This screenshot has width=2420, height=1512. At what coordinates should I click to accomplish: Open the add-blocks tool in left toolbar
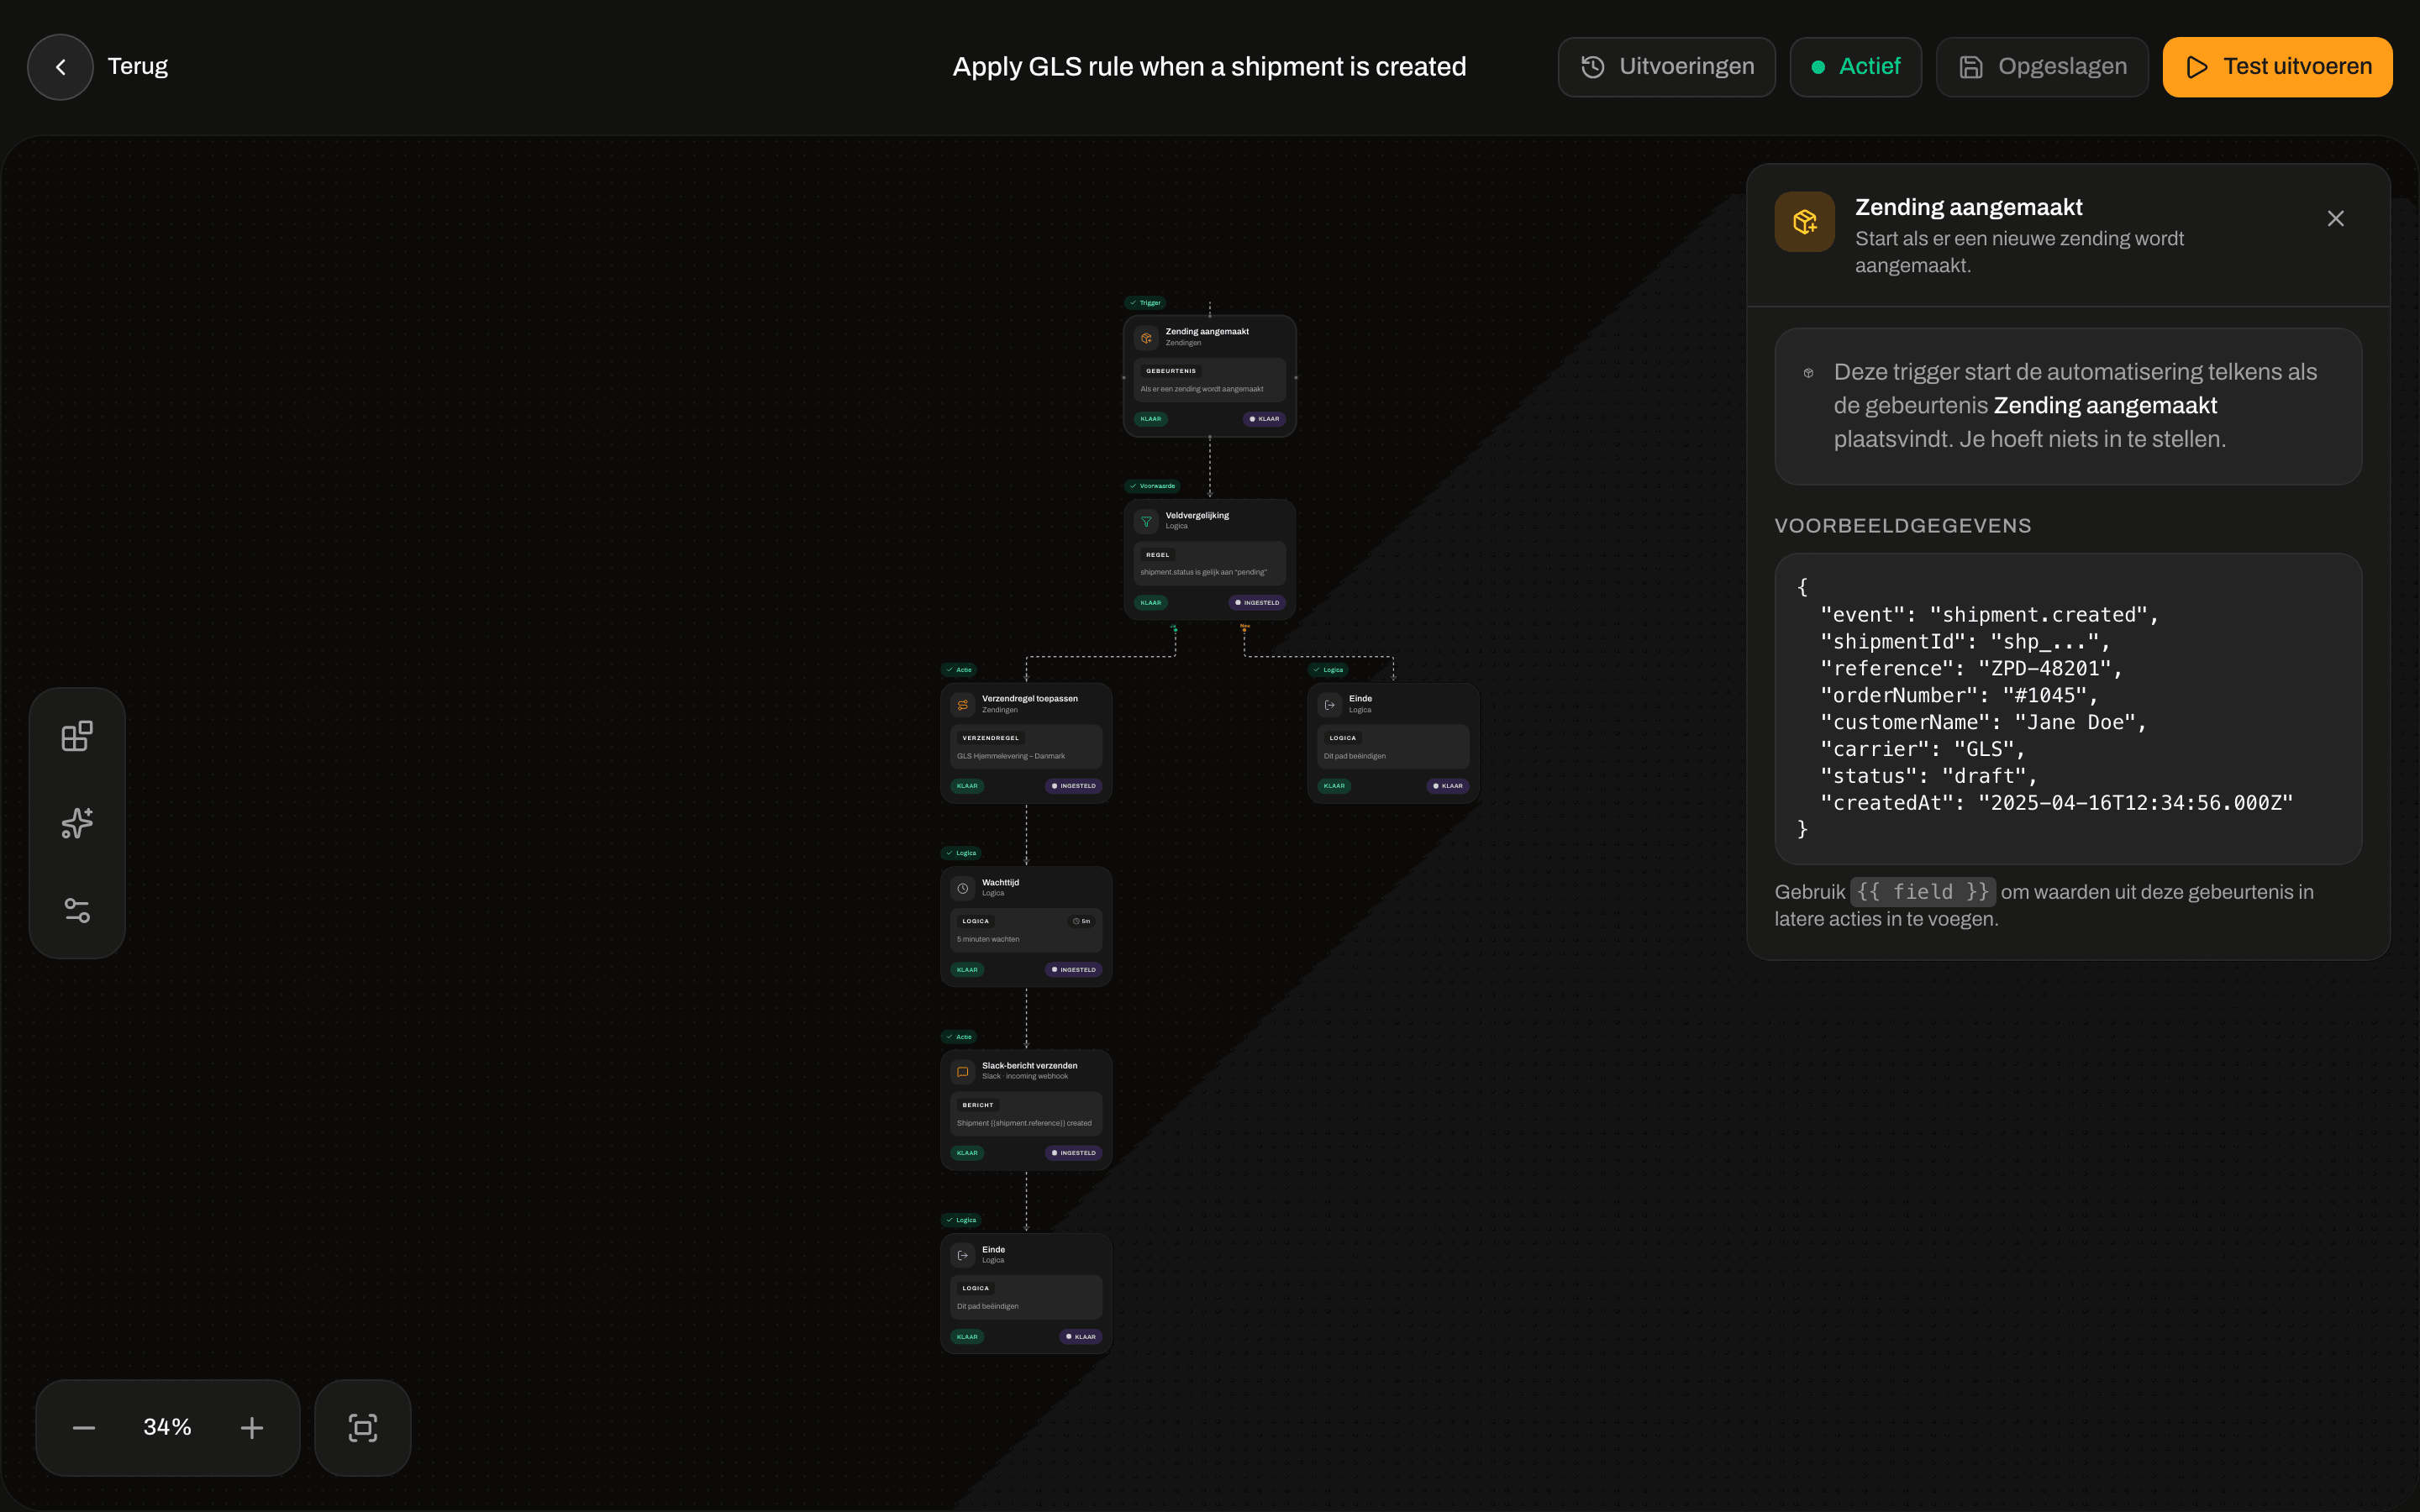click(x=77, y=736)
